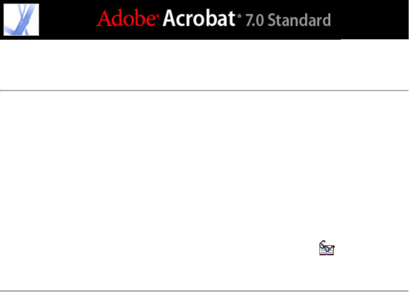
Task: Click the bottom horizontal divider line
Action: point(204,291)
